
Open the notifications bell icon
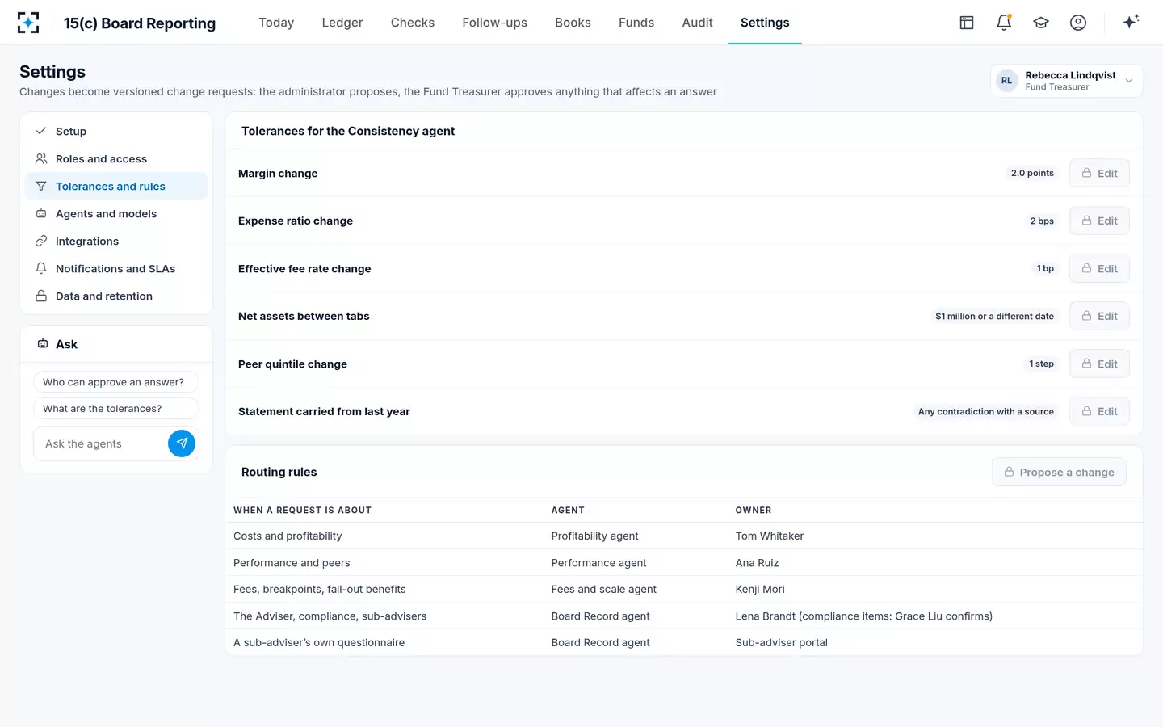click(1004, 23)
